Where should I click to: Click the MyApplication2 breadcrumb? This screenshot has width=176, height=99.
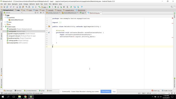(x=7, y=10)
